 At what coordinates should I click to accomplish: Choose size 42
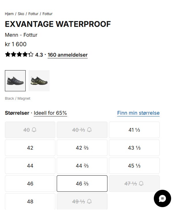tap(30, 148)
